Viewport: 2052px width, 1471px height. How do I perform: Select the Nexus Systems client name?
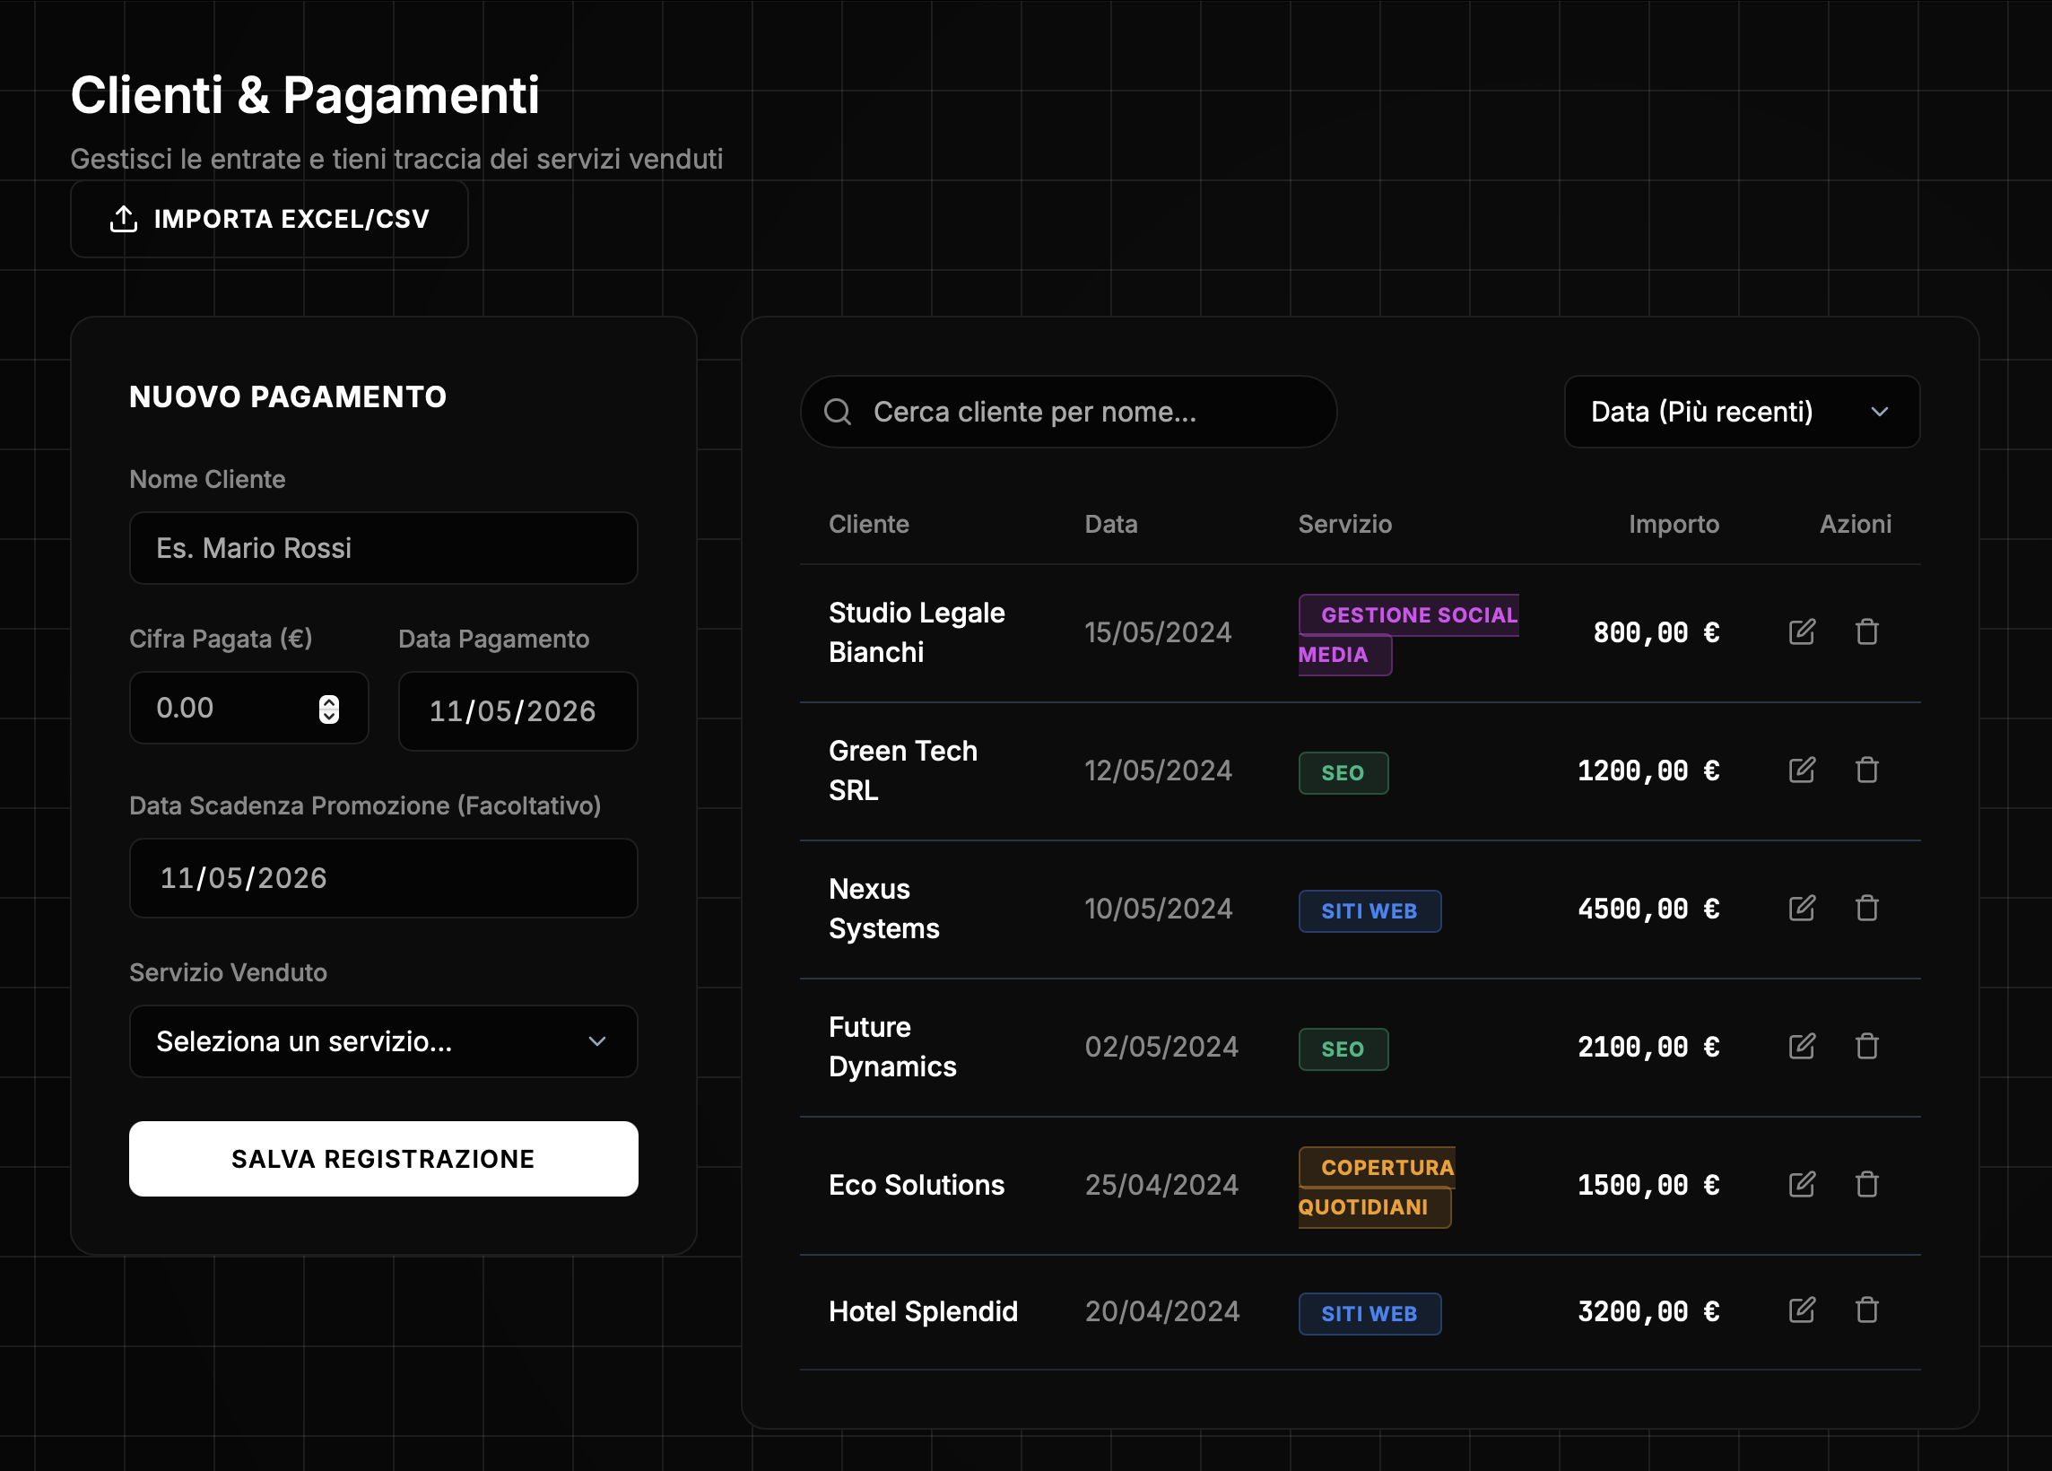(884, 909)
